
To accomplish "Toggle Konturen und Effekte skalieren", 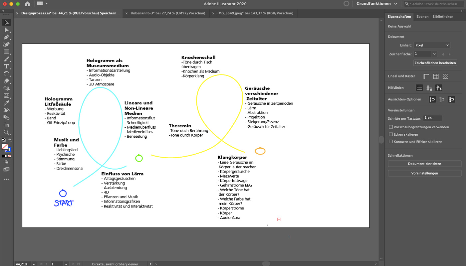I will (x=391, y=142).
